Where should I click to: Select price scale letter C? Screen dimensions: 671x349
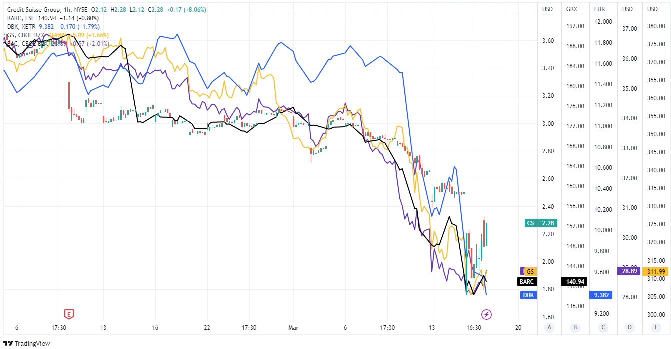pyautogui.click(x=604, y=328)
